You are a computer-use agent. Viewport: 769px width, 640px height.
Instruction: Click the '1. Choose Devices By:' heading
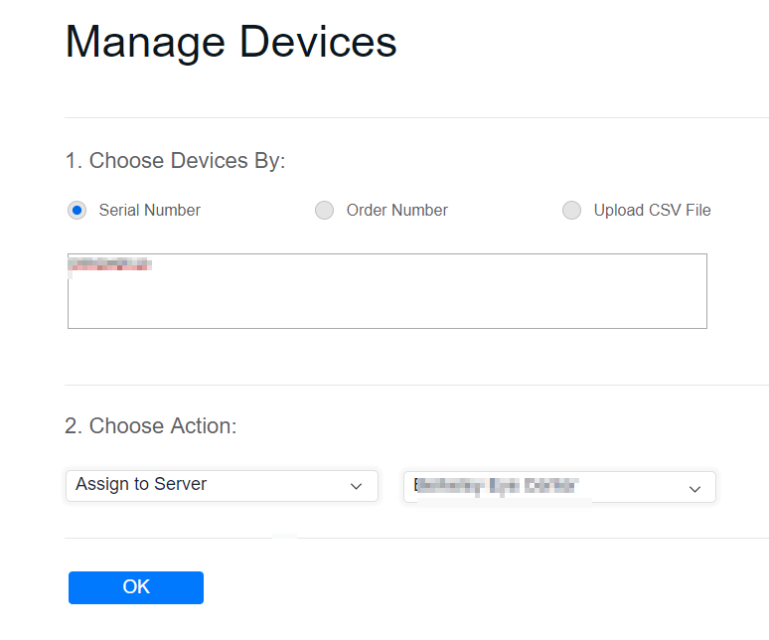click(x=175, y=161)
